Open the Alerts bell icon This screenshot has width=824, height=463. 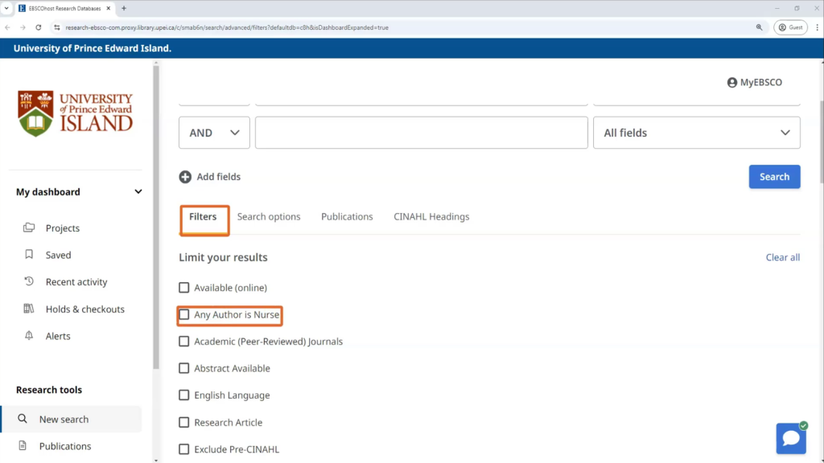click(29, 336)
